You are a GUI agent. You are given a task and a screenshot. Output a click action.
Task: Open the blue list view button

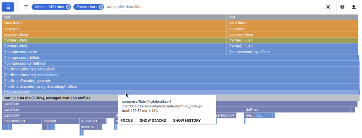[x=8, y=7]
